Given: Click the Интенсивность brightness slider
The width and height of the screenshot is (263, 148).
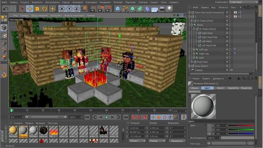Looking at the screenshot, I should 238,138.
